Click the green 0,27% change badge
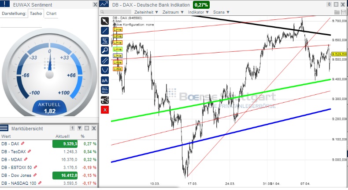 (201, 5)
